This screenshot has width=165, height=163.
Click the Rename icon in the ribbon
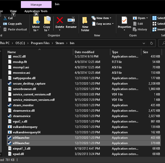coord(71,20)
